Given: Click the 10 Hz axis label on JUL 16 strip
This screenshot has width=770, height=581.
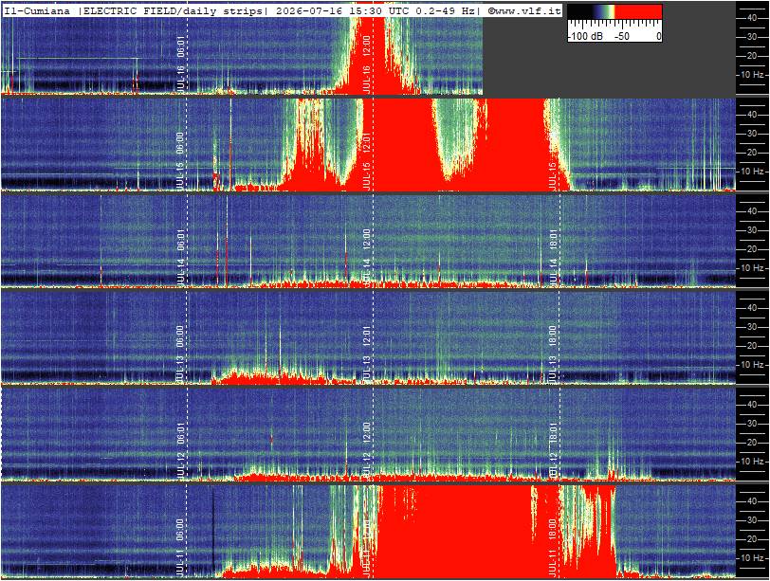Looking at the screenshot, I should click(x=753, y=75).
